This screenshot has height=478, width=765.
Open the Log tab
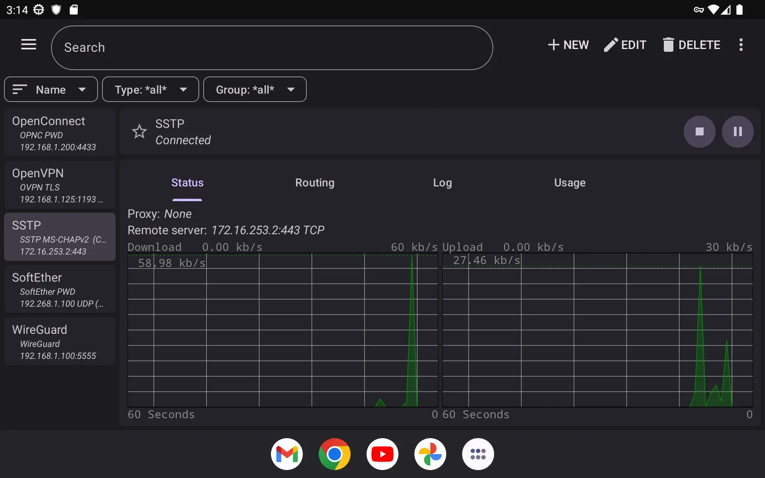tap(442, 183)
